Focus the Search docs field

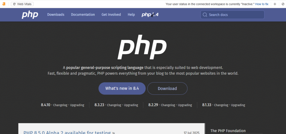click(232, 15)
